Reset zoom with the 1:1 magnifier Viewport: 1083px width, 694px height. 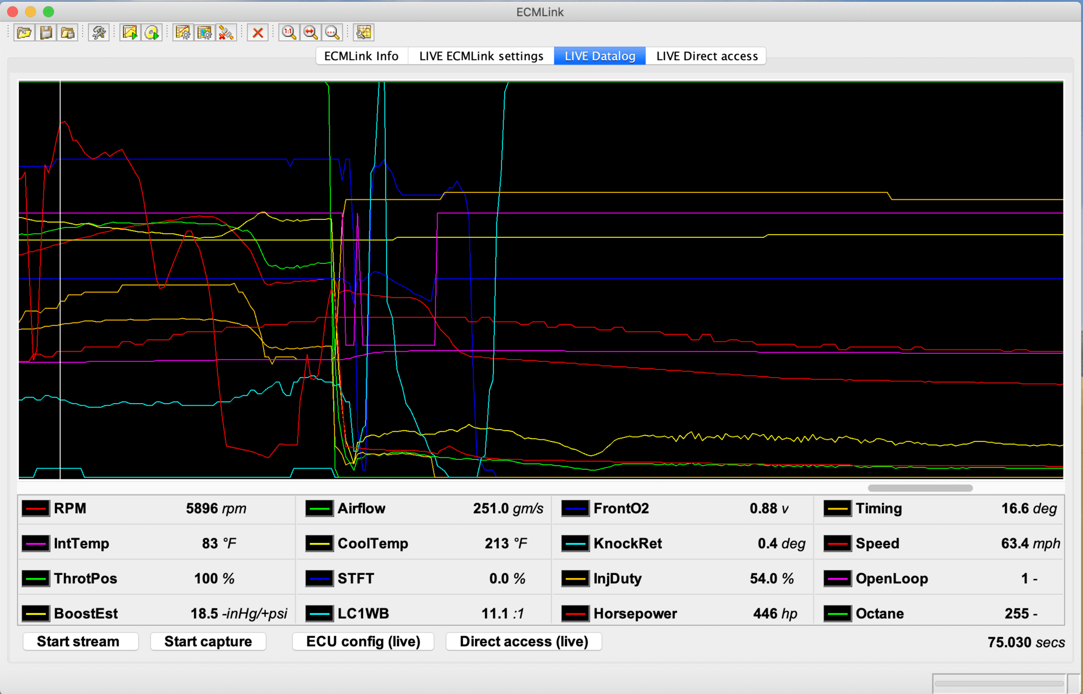pyautogui.click(x=289, y=33)
